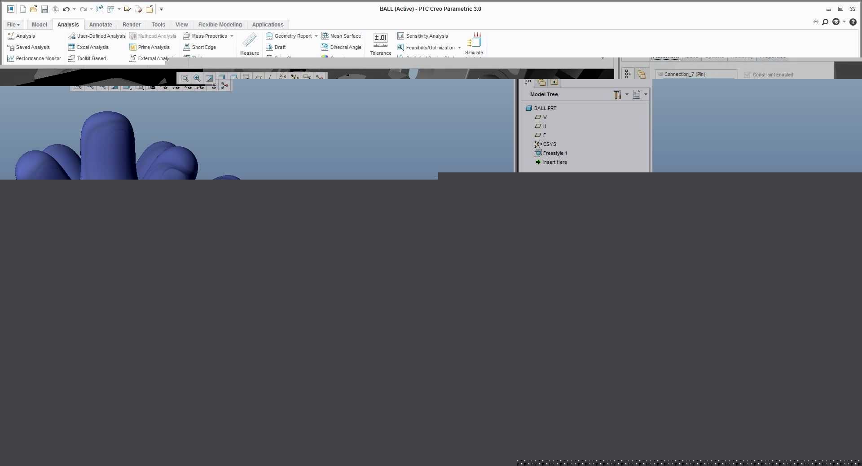Viewport: 862px width, 466px height.
Task: Expand Model Tree settings dropdown arrow
Action: coord(627,94)
